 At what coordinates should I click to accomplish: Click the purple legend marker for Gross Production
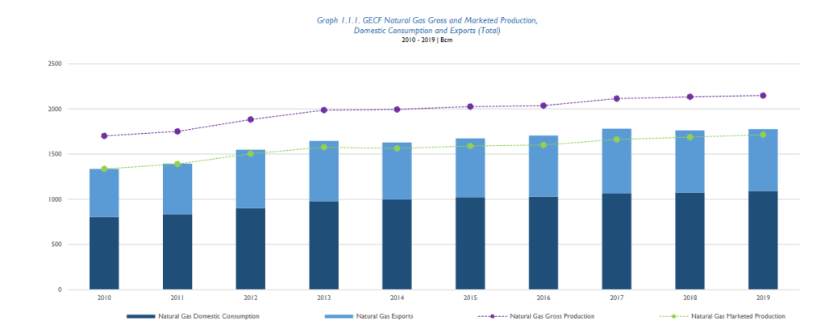point(492,316)
